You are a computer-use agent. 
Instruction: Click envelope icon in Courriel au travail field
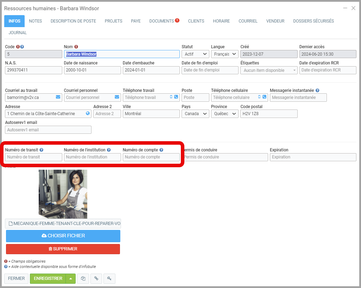point(58,97)
